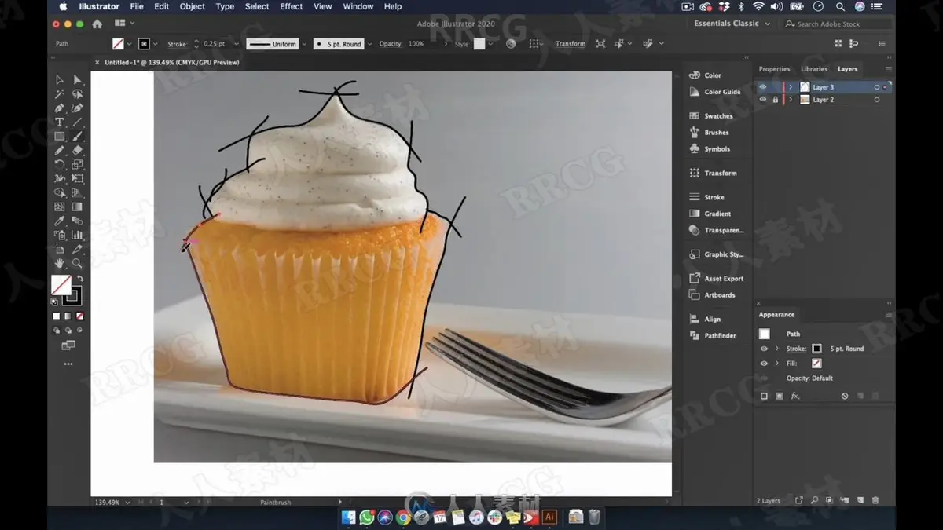Open the Pathfinder panel

(720, 335)
